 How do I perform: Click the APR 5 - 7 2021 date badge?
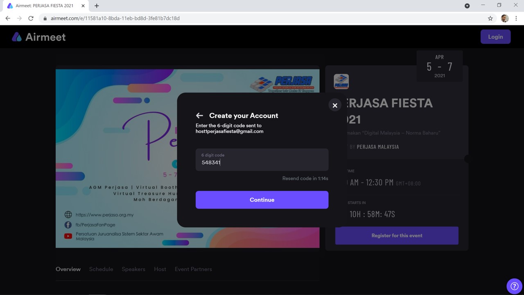coord(440,66)
